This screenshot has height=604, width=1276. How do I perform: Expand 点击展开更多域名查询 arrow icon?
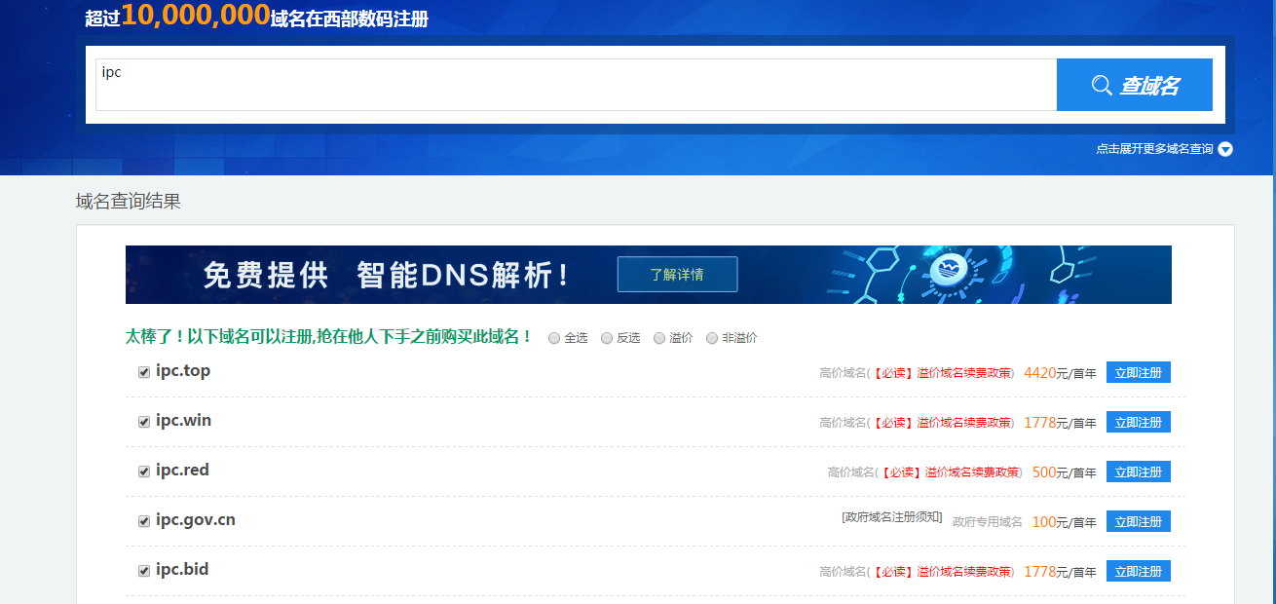click(1225, 150)
